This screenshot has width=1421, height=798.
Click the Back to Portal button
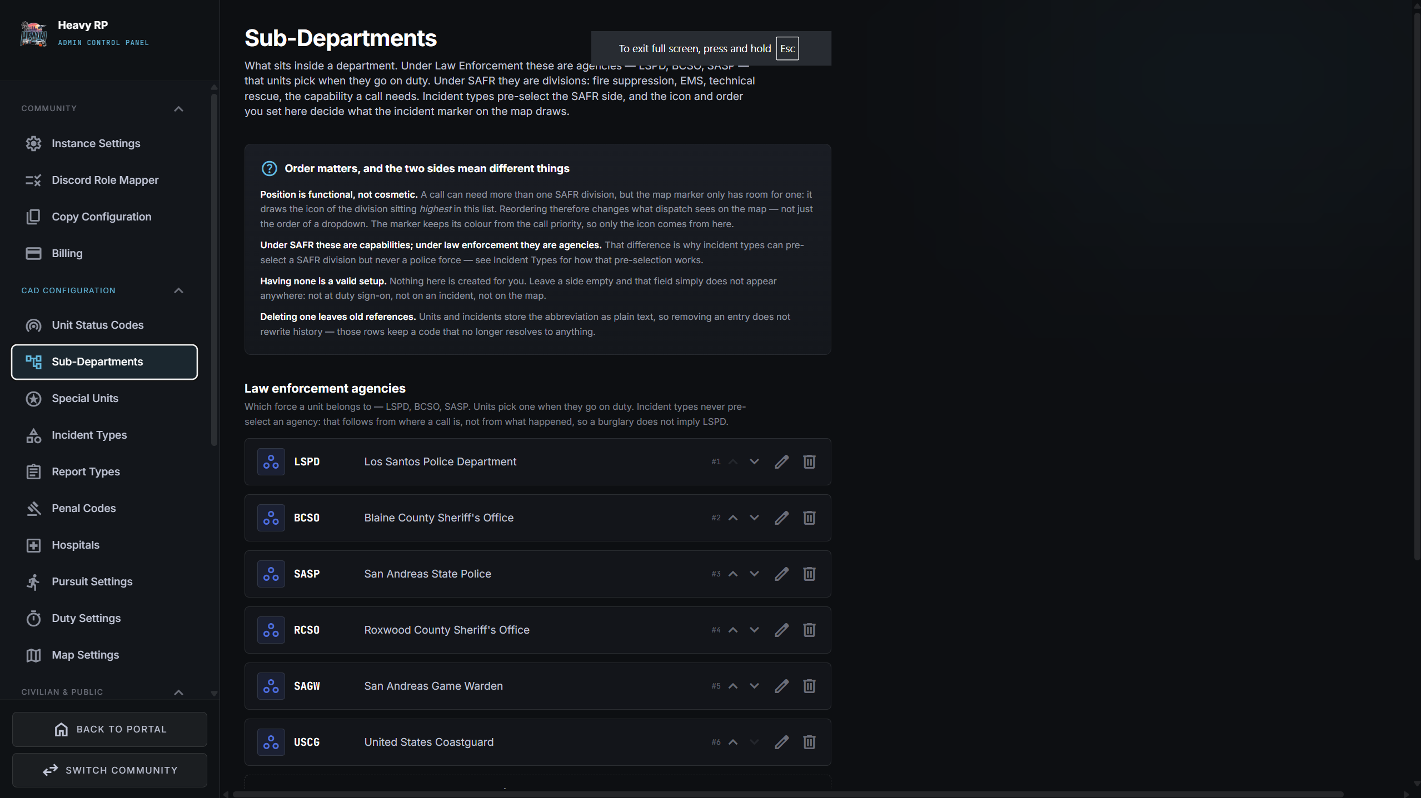(109, 729)
